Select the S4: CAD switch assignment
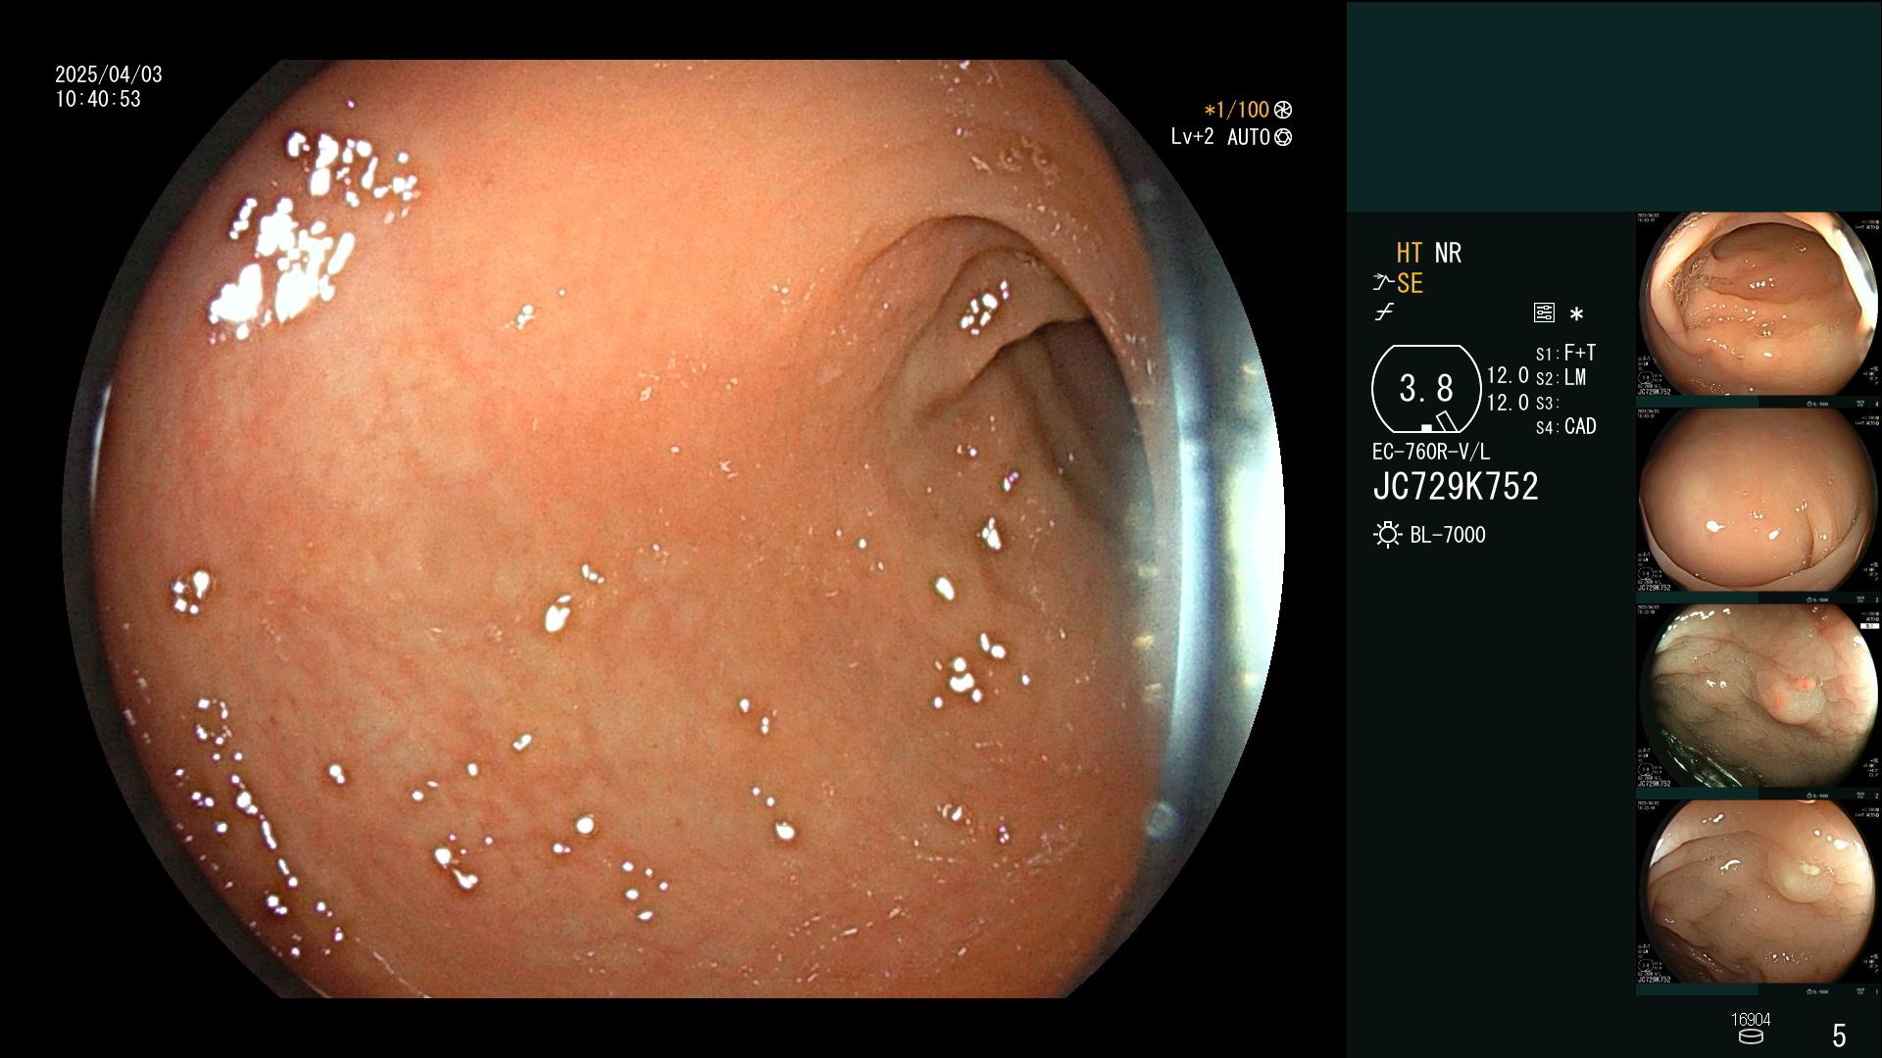 [x=1565, y=426]
